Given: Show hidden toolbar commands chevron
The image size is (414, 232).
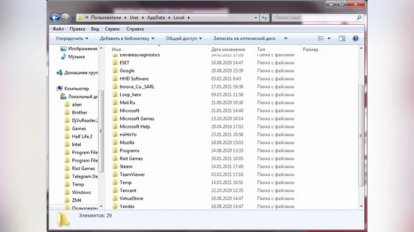Looking at the screenshot, I should tap(286, 38).
